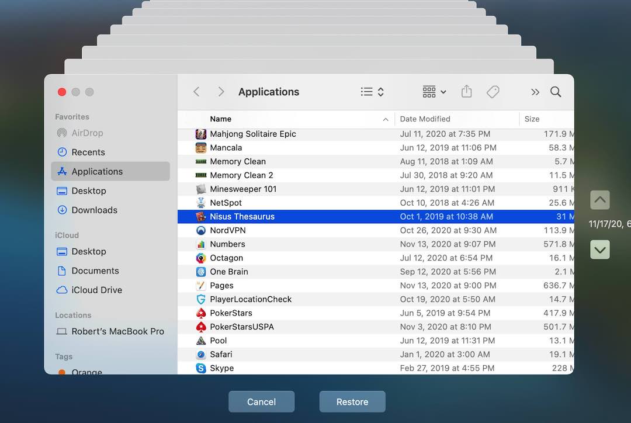The height and width of the screenshot is (423, 631).
Task: Click the Nisus Thesaurus icon
Action: click(x=201, y=217)
